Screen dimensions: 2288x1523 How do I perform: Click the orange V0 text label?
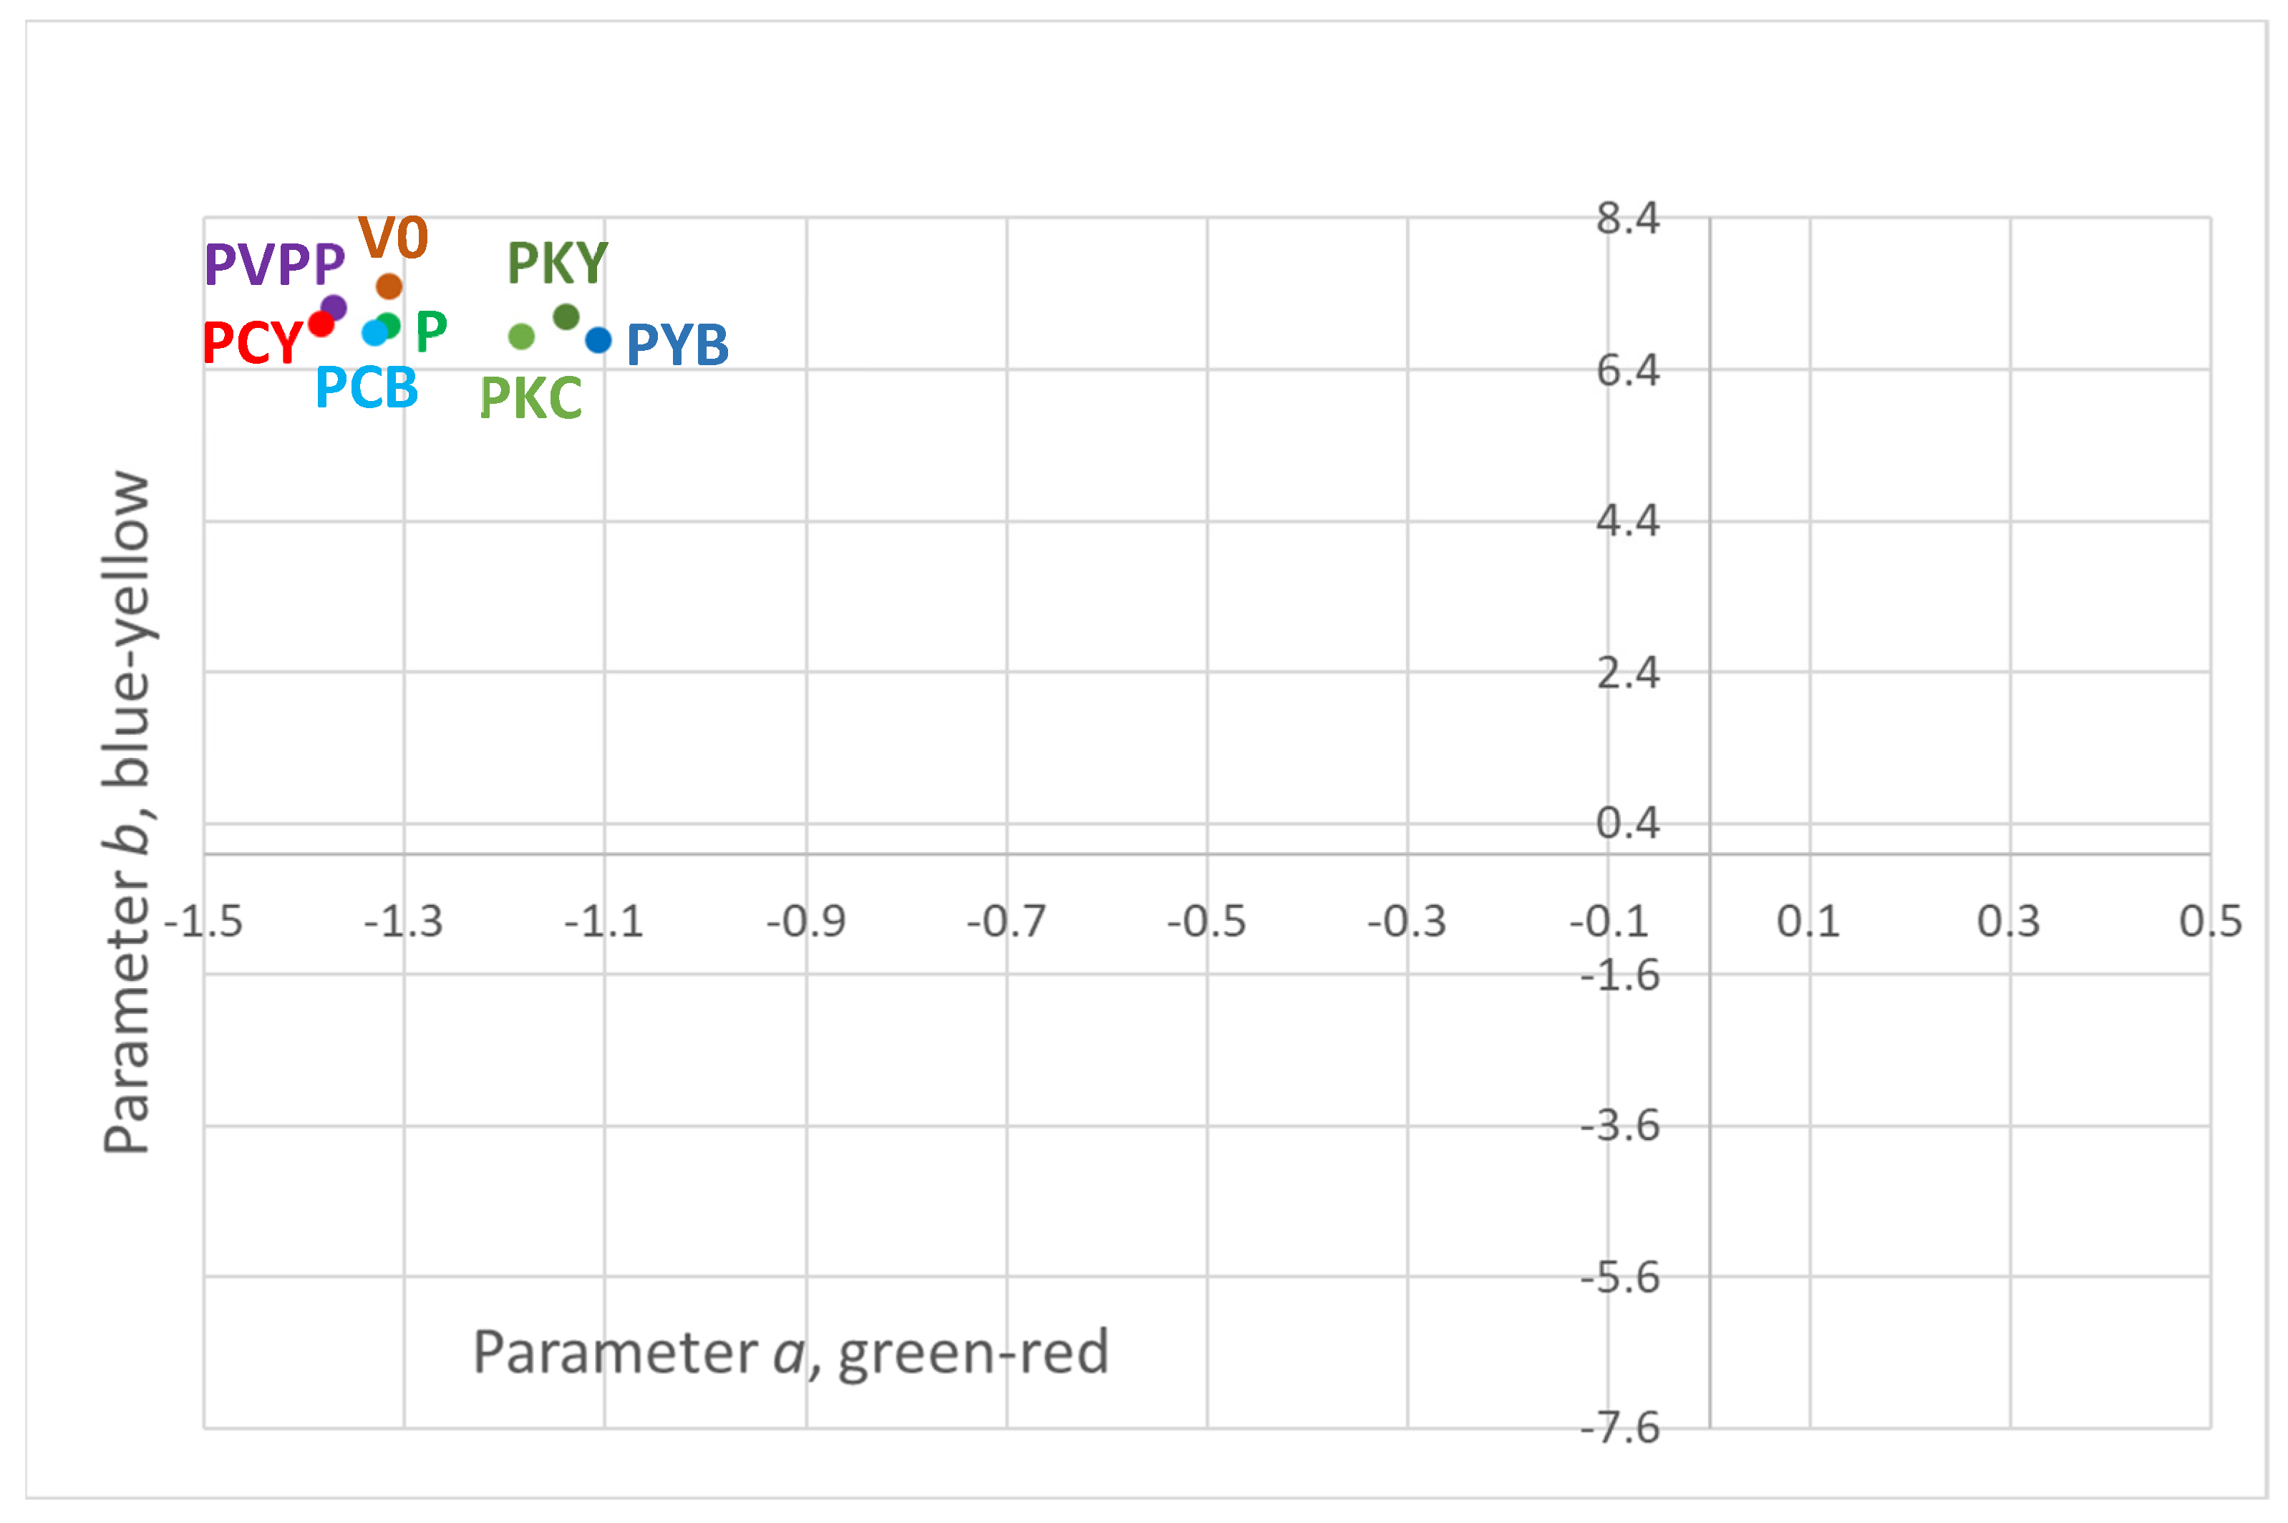393,238
